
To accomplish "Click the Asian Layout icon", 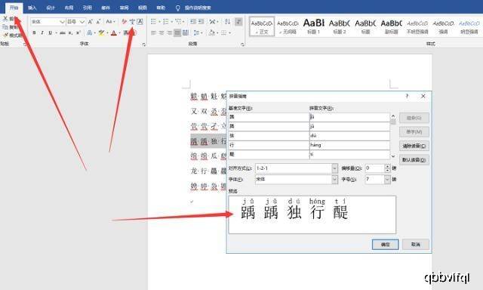I will click(213, 22).
